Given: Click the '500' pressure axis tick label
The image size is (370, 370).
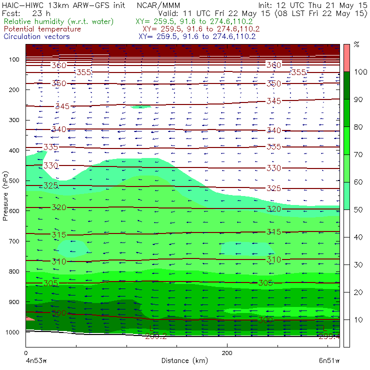Looking at the screenshot, I should tap(14, 181).
